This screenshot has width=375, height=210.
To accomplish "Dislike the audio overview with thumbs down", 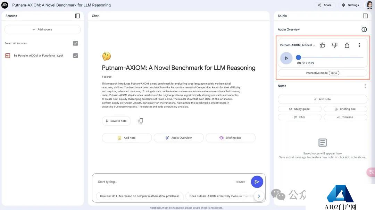I will pos(335,45).
